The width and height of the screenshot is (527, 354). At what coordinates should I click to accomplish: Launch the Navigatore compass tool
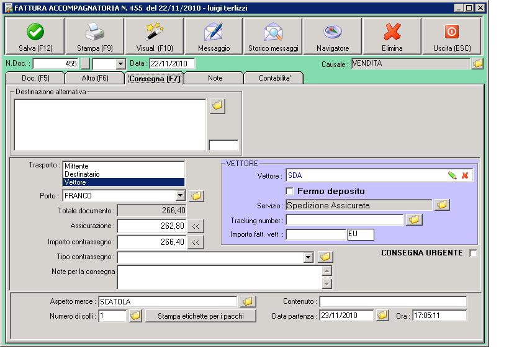click(333, 36)
